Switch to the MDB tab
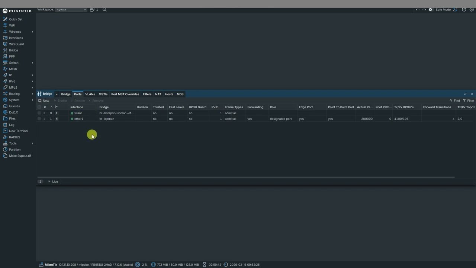476x268 pixels. coord(180,94)
